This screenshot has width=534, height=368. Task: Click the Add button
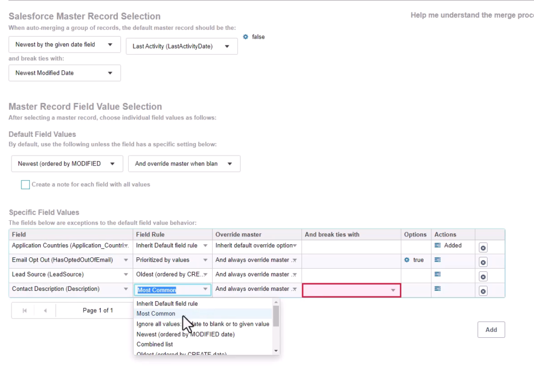click(x=491, y=330)
